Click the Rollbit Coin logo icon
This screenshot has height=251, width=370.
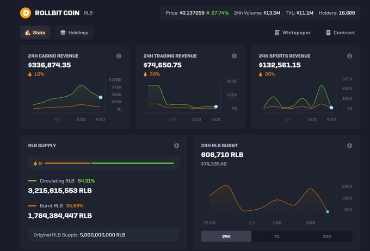click(26, 12)
